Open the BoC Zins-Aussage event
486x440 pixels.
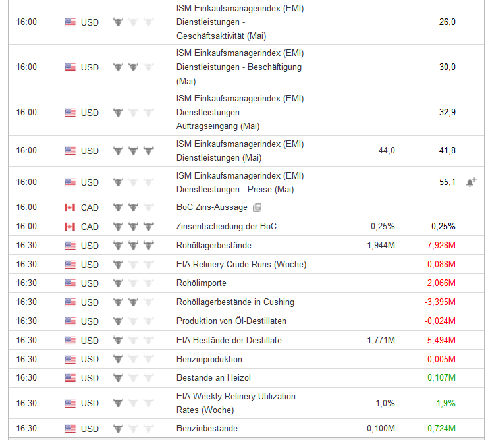[x=212, y=207]
